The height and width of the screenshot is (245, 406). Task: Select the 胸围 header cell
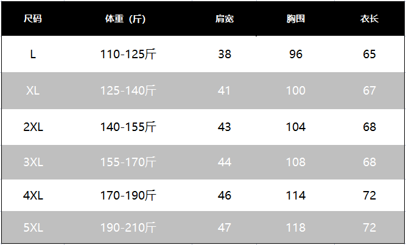click(x=296, y=19)
